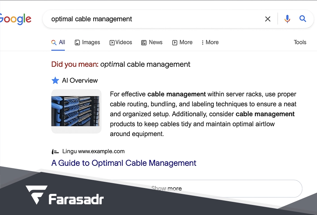Open "A Guide to Optimal Cable Management" result
Viewport: 317px width, 215px height.
pyautogui.click(x=124, y=163)
